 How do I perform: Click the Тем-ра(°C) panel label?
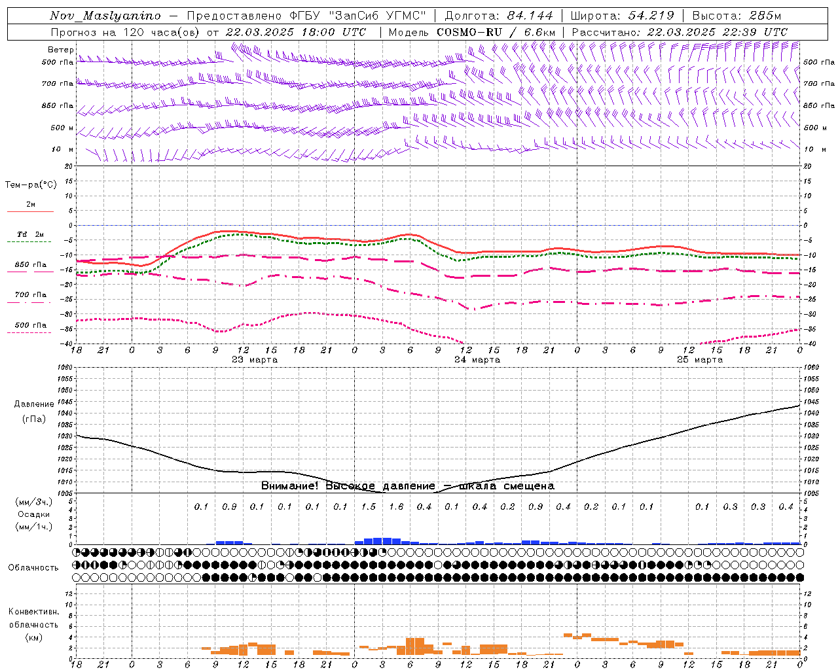31,185
